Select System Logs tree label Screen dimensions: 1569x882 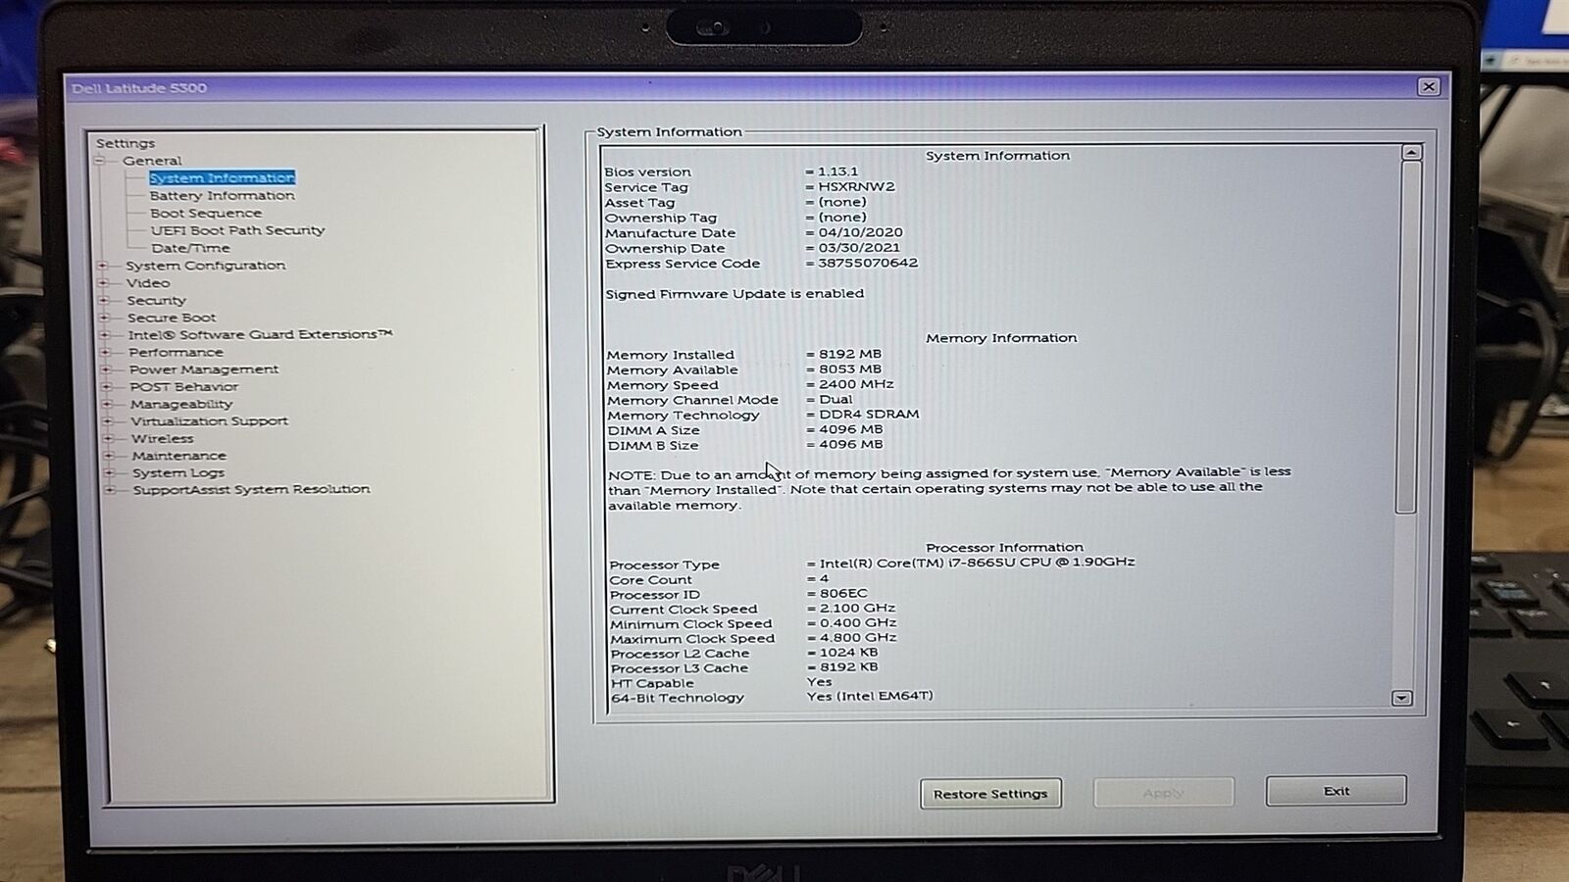(x=178, y=472)
